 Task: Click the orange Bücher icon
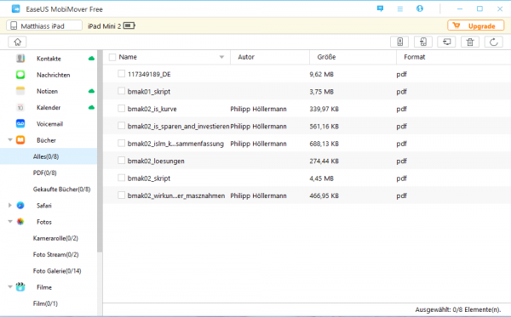click(x=20, y=140)
